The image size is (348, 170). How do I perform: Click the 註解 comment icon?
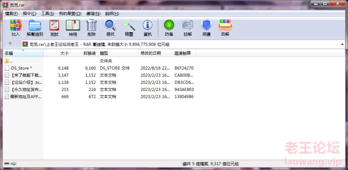coord(188,25)
